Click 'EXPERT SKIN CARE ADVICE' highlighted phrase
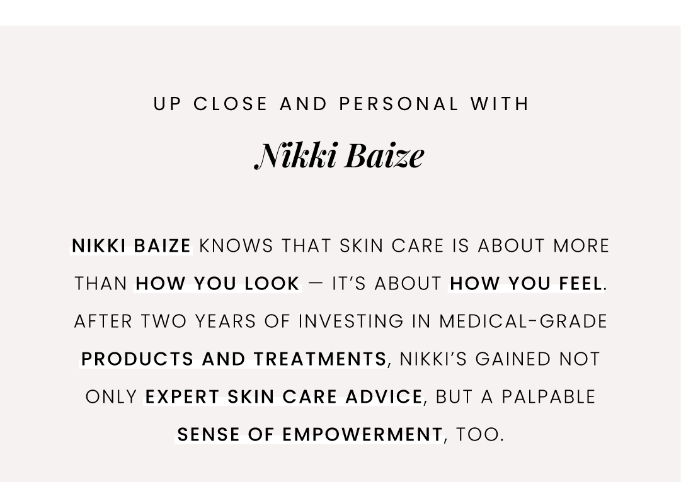Image resolution: width=681 pixels, height=482 pixels. point(283,397)
